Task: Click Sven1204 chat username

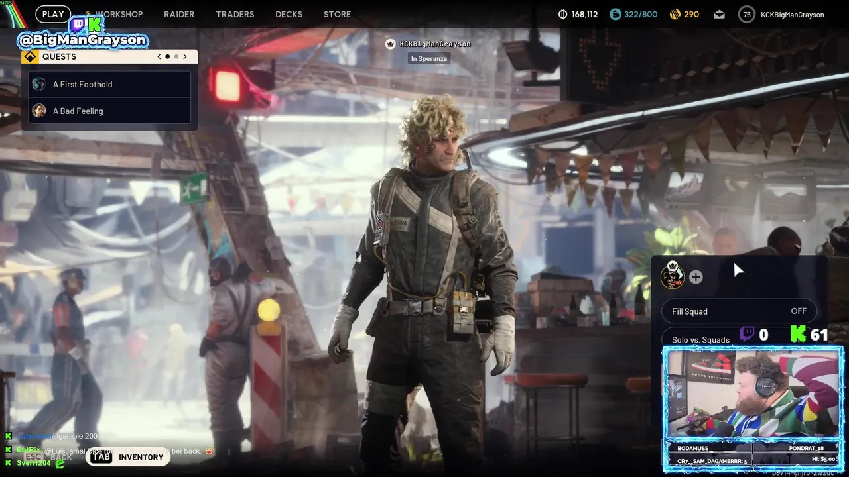Action: coord(34,463)
